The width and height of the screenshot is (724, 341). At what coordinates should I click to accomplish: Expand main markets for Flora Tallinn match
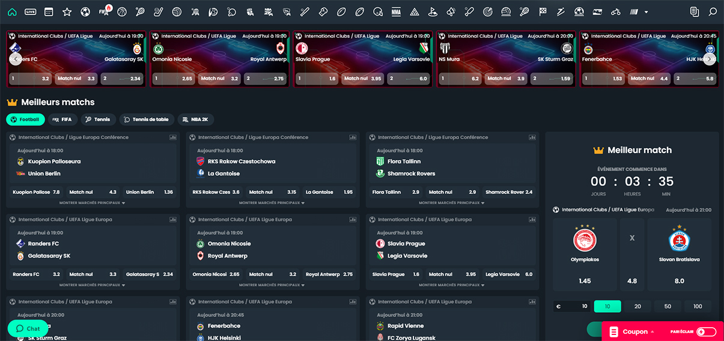coord(452,203)
